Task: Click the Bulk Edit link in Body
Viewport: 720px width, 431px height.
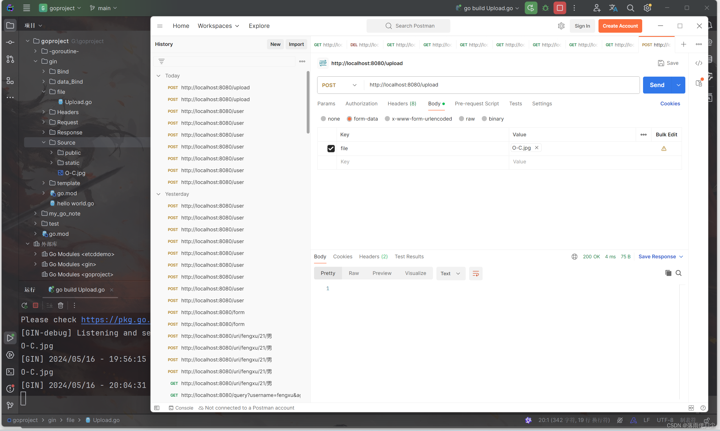Action: [666, 134]
